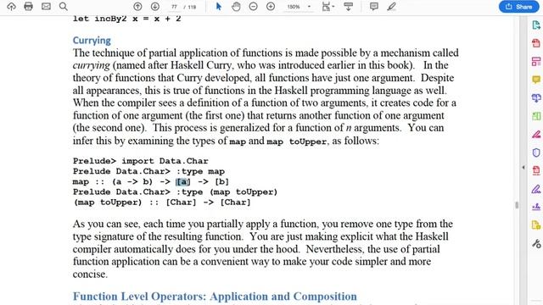
Task: Click the Function Level Operators heading
Action: pos(215,297)
